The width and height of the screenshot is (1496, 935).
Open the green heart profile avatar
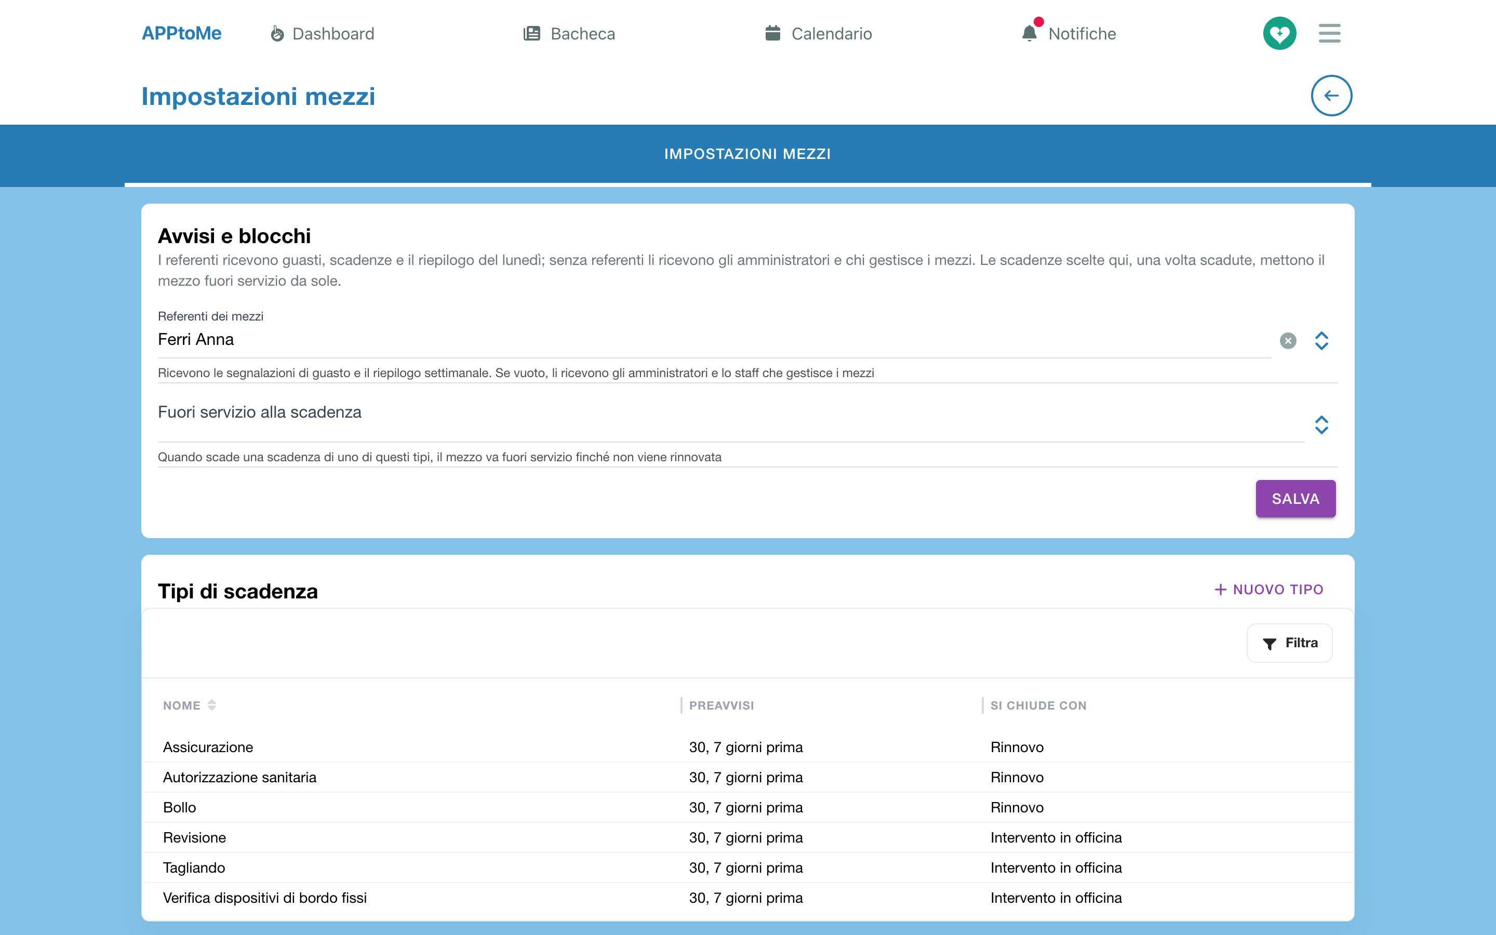[x=1279, y=33]
